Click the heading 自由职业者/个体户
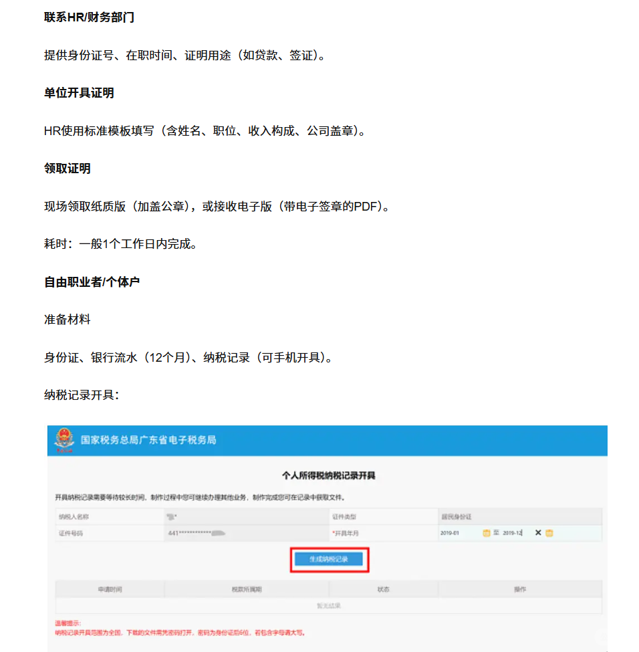The height and width of the screenshot is (652, 639). pos(92,282)
